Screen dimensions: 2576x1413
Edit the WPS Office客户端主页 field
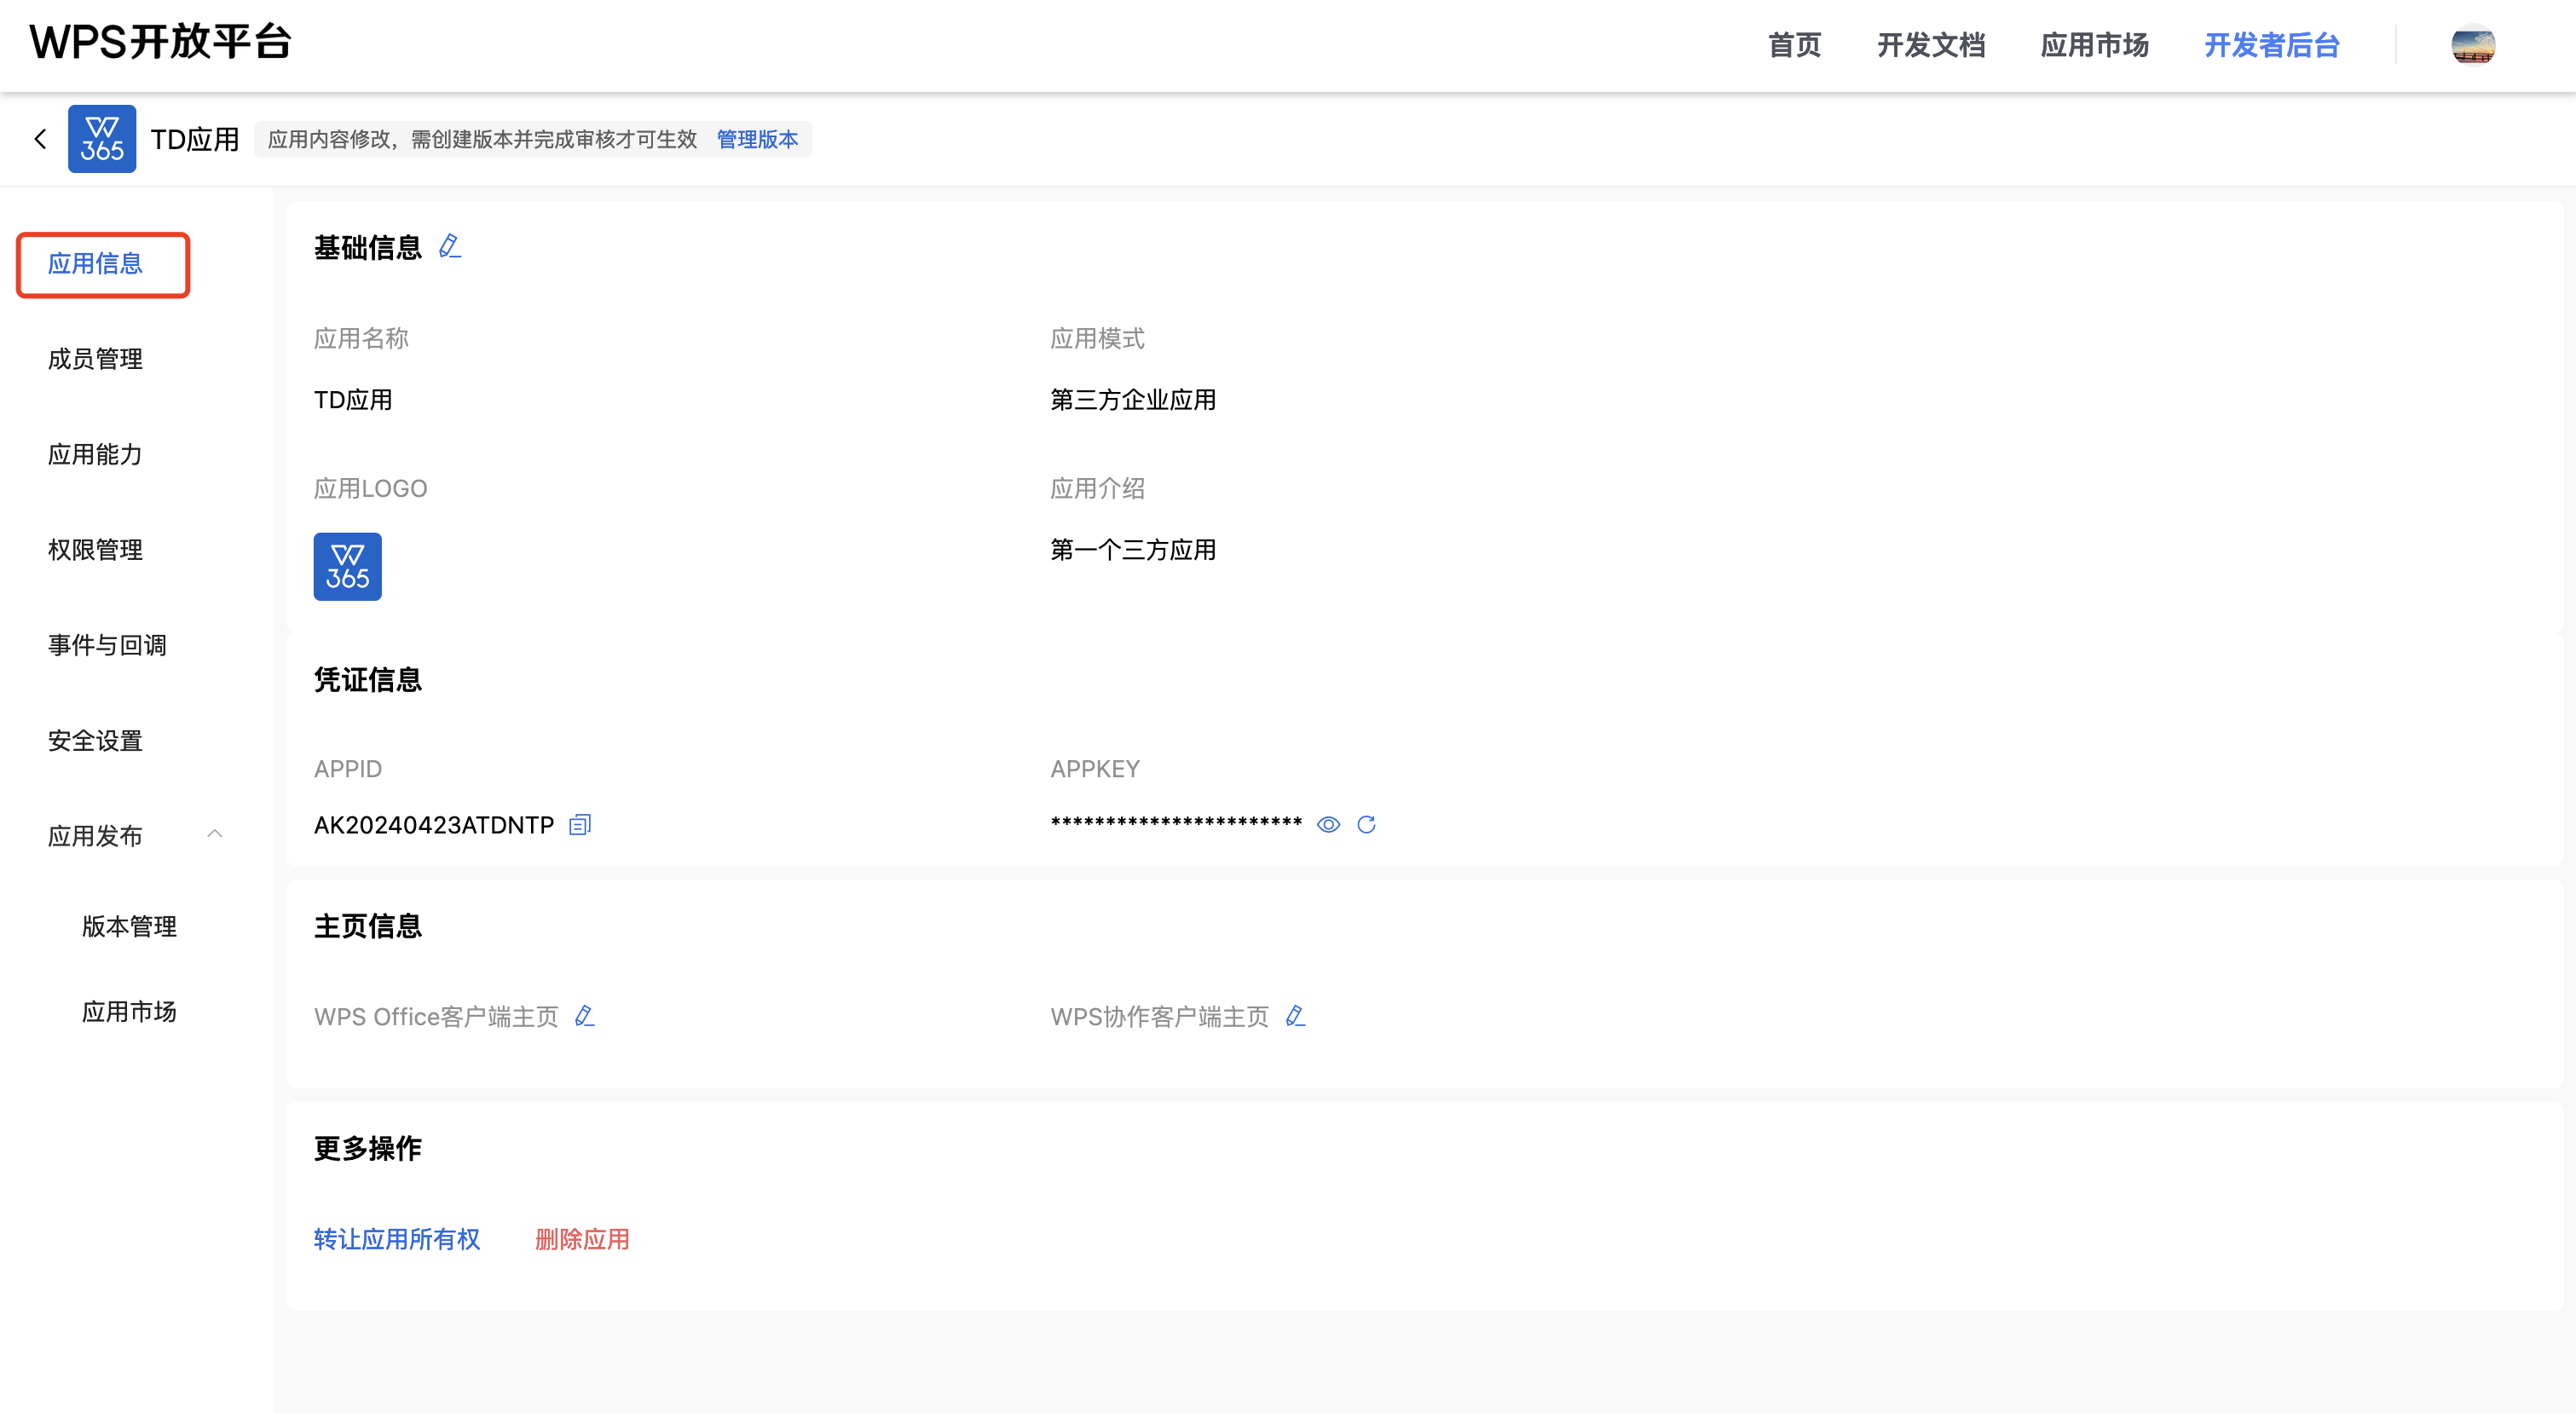point(585,1016)
